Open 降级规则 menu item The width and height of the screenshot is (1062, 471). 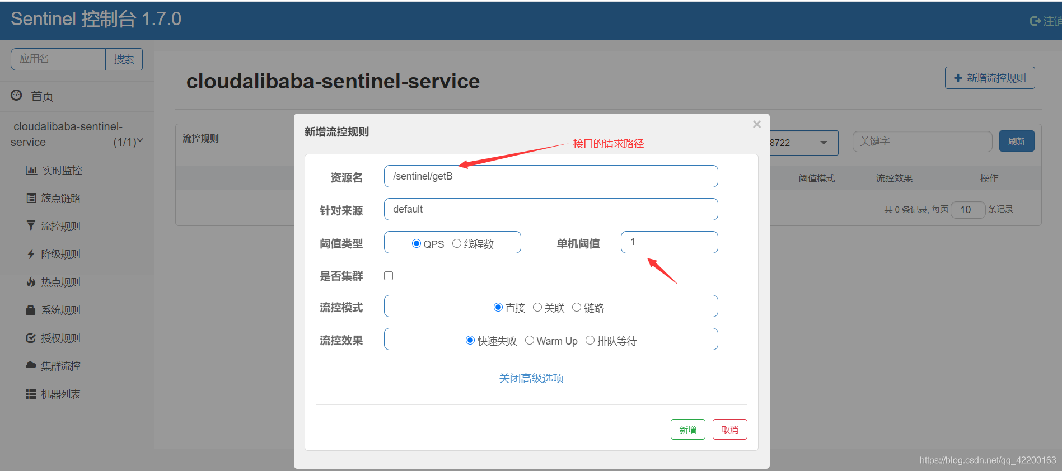60,254
